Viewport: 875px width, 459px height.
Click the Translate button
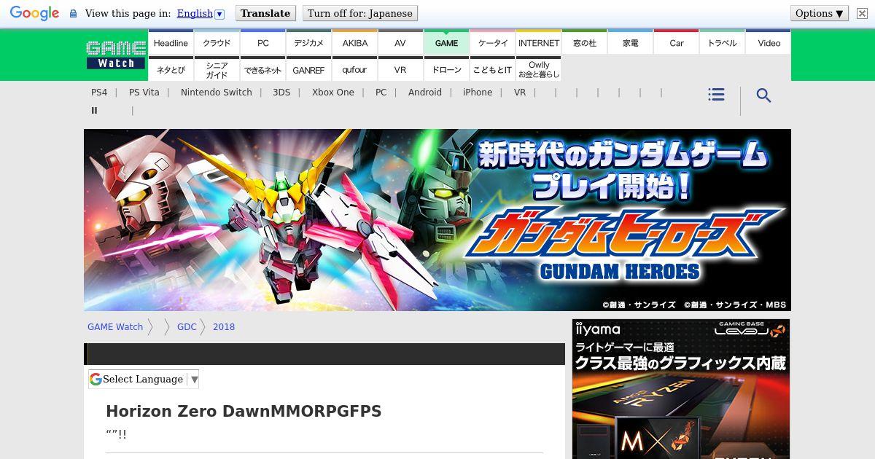265,13
